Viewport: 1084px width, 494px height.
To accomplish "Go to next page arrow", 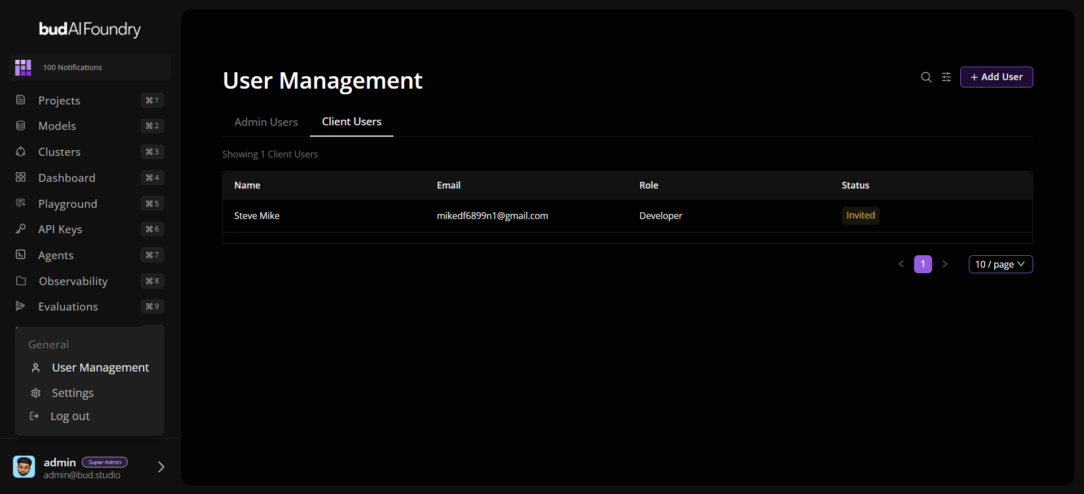I will 945,264.
